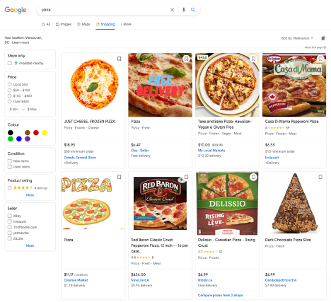Click the pizza search text field
The width and height of the screenshot is (331, 302).
click(x=104, y=10)
